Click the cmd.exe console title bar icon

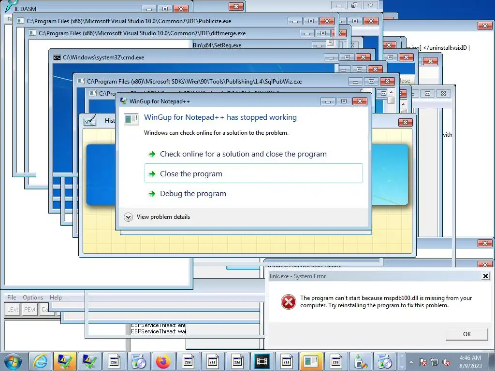pos(57,57)
